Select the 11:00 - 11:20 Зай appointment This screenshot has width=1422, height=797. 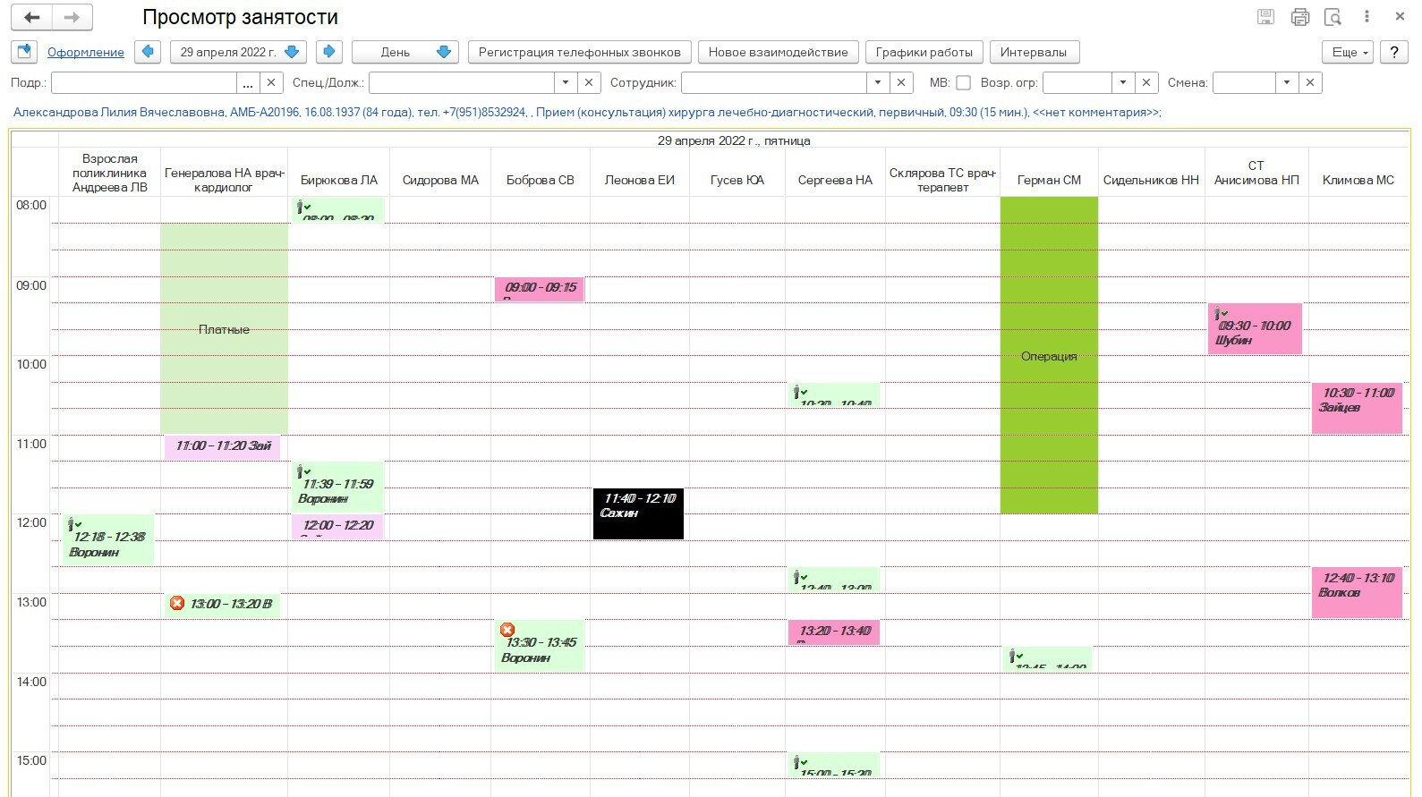(222, 447)
